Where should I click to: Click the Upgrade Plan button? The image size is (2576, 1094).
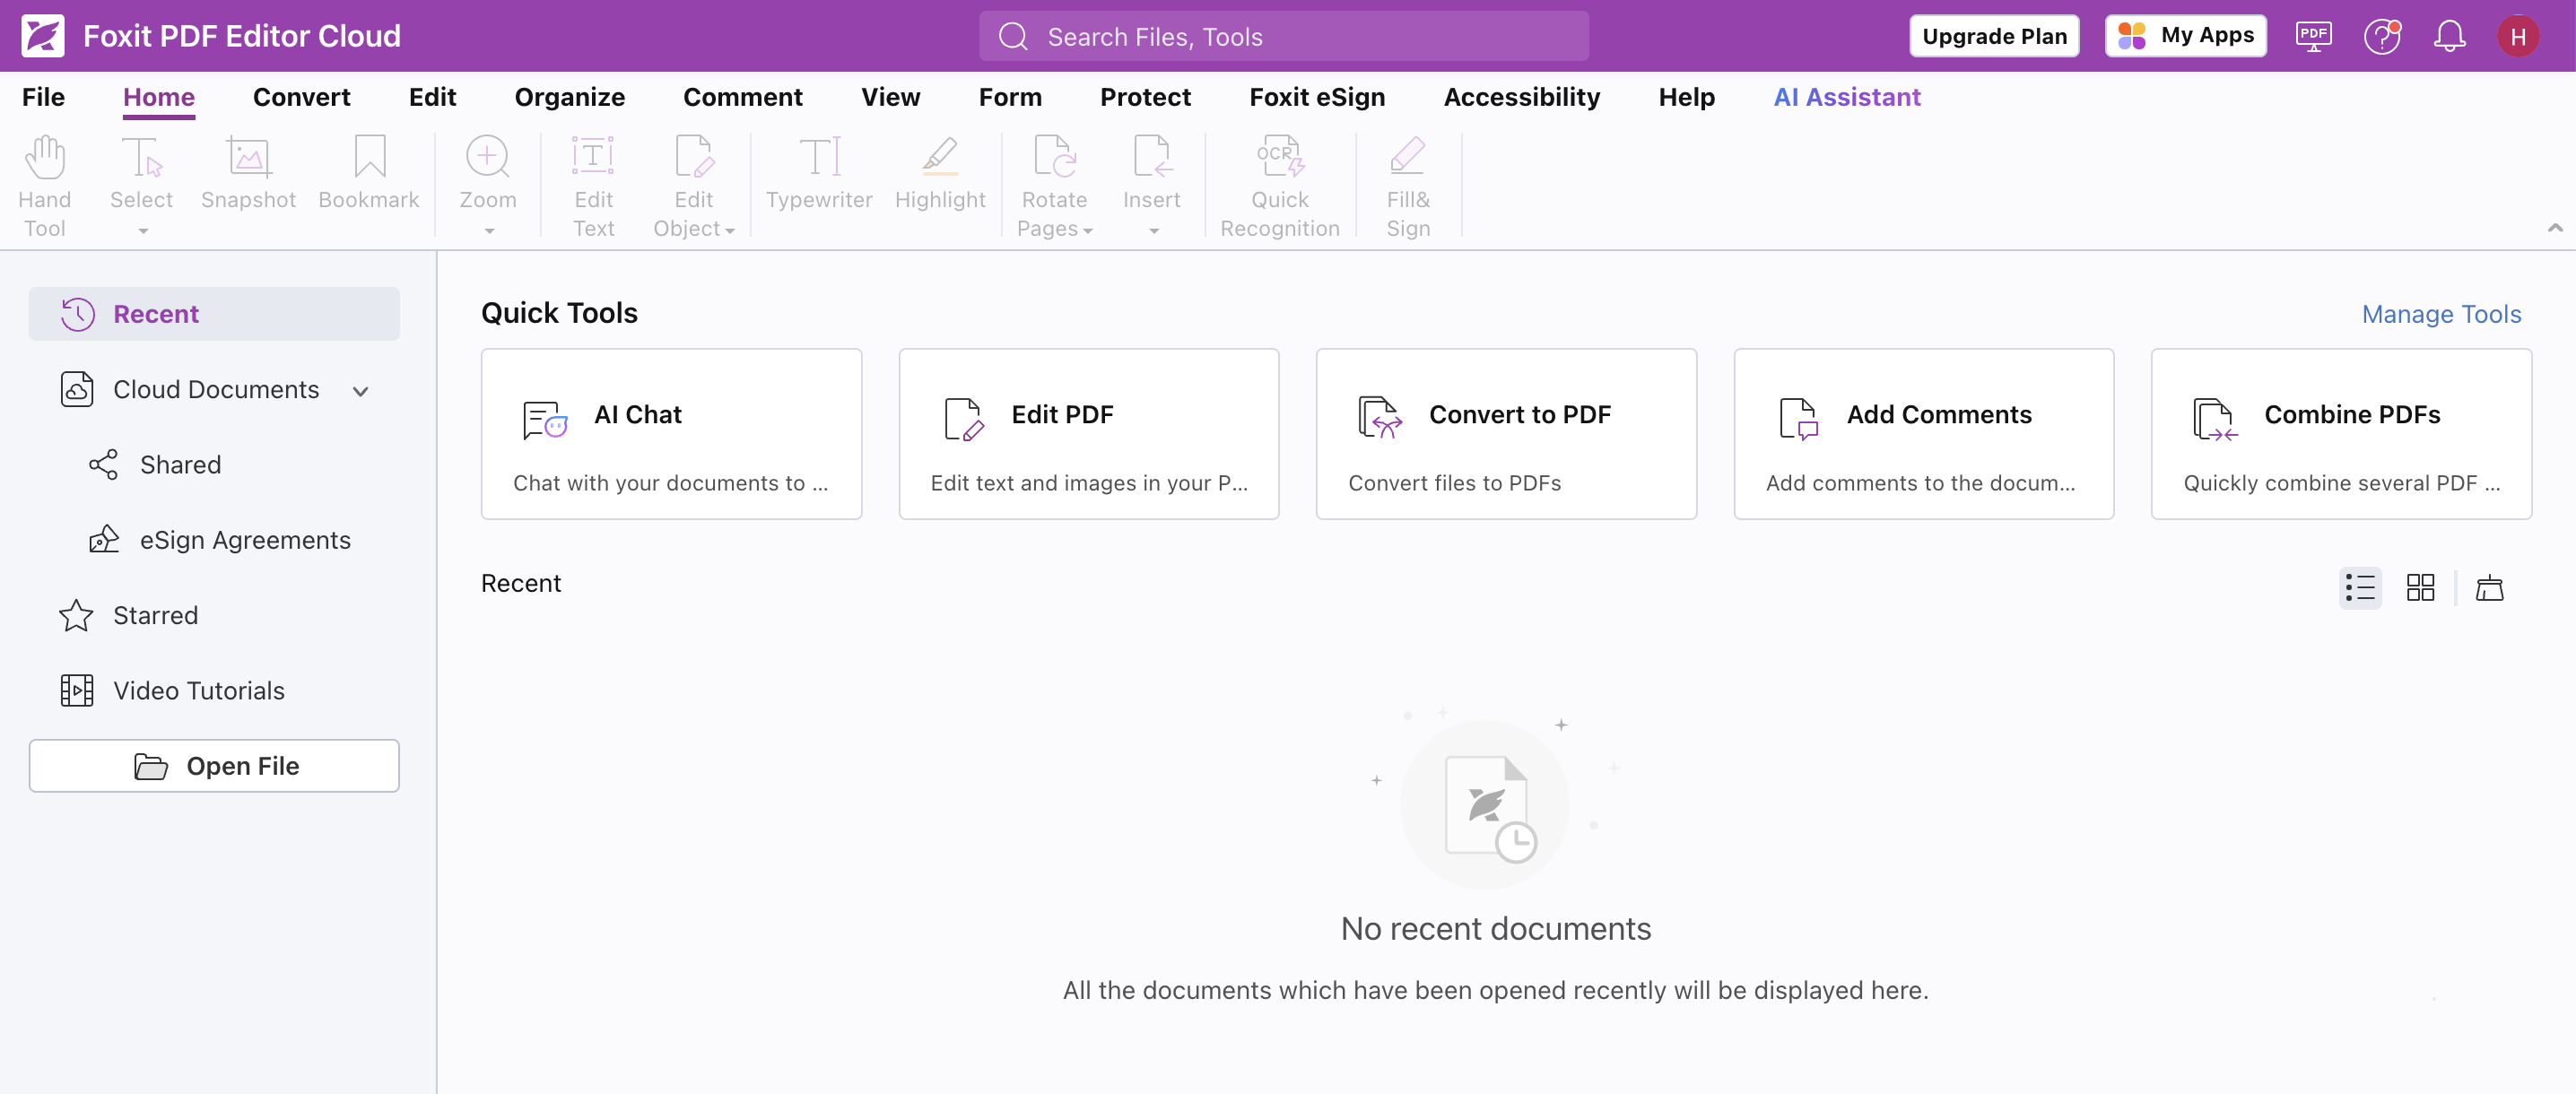coord(1993,36)
